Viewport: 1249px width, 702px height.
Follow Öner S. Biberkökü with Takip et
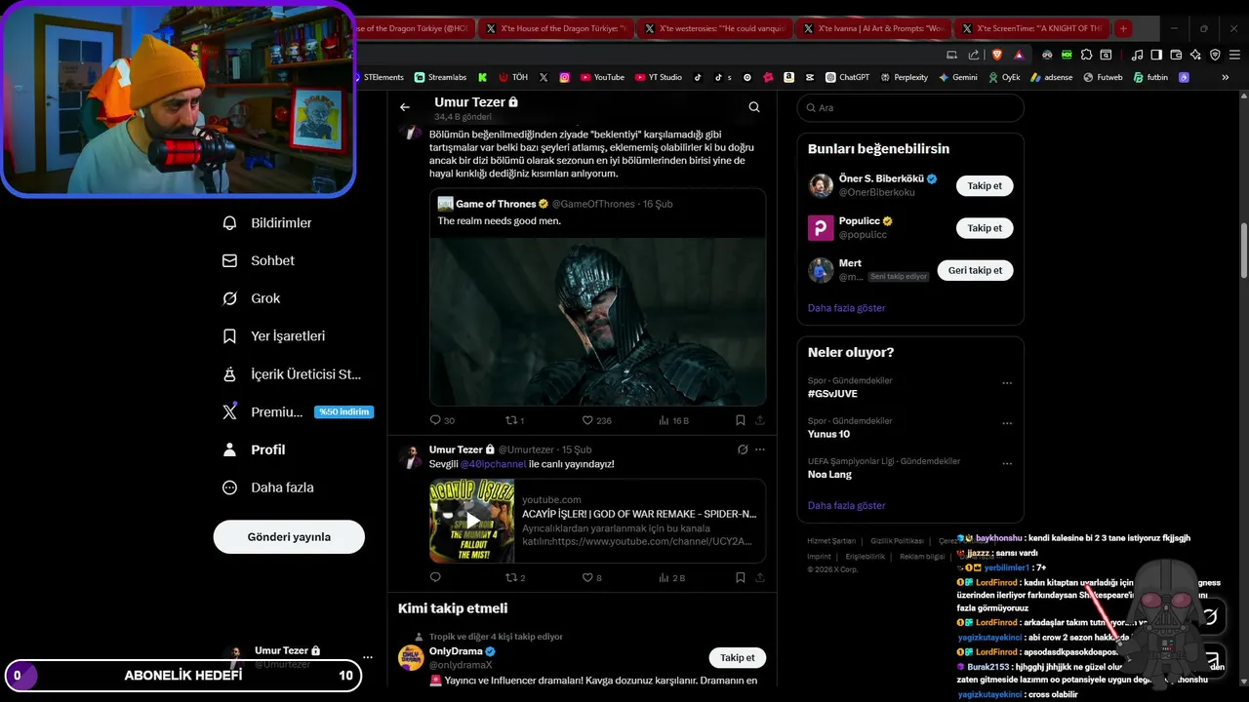[985, 185]
